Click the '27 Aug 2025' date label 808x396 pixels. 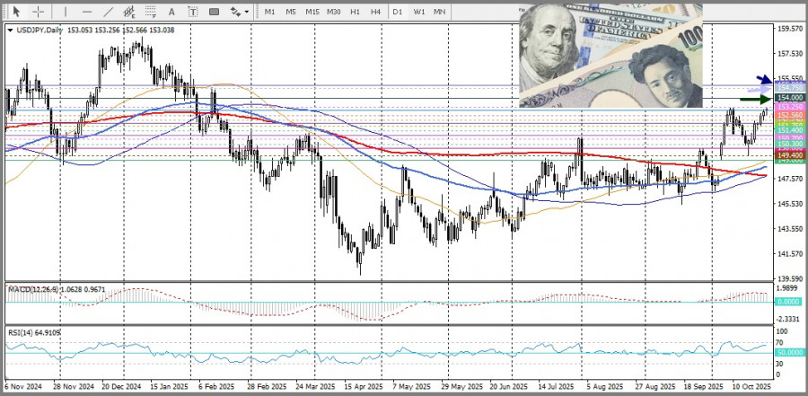tap(655, 387)
